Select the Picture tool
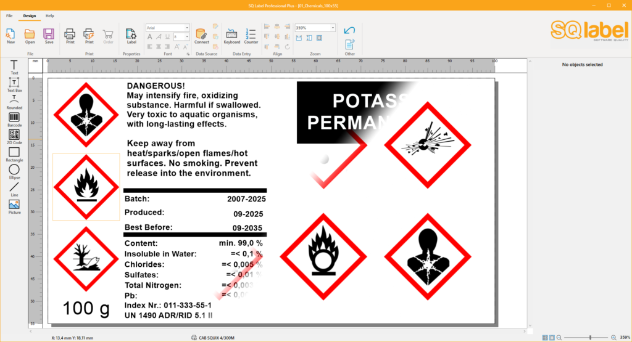 (14, 205)
